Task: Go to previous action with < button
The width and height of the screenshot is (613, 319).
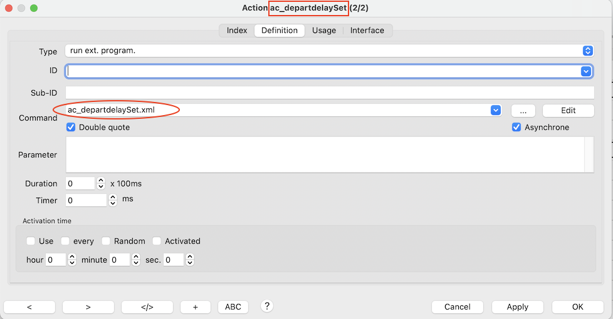Action: pos(29,307)
